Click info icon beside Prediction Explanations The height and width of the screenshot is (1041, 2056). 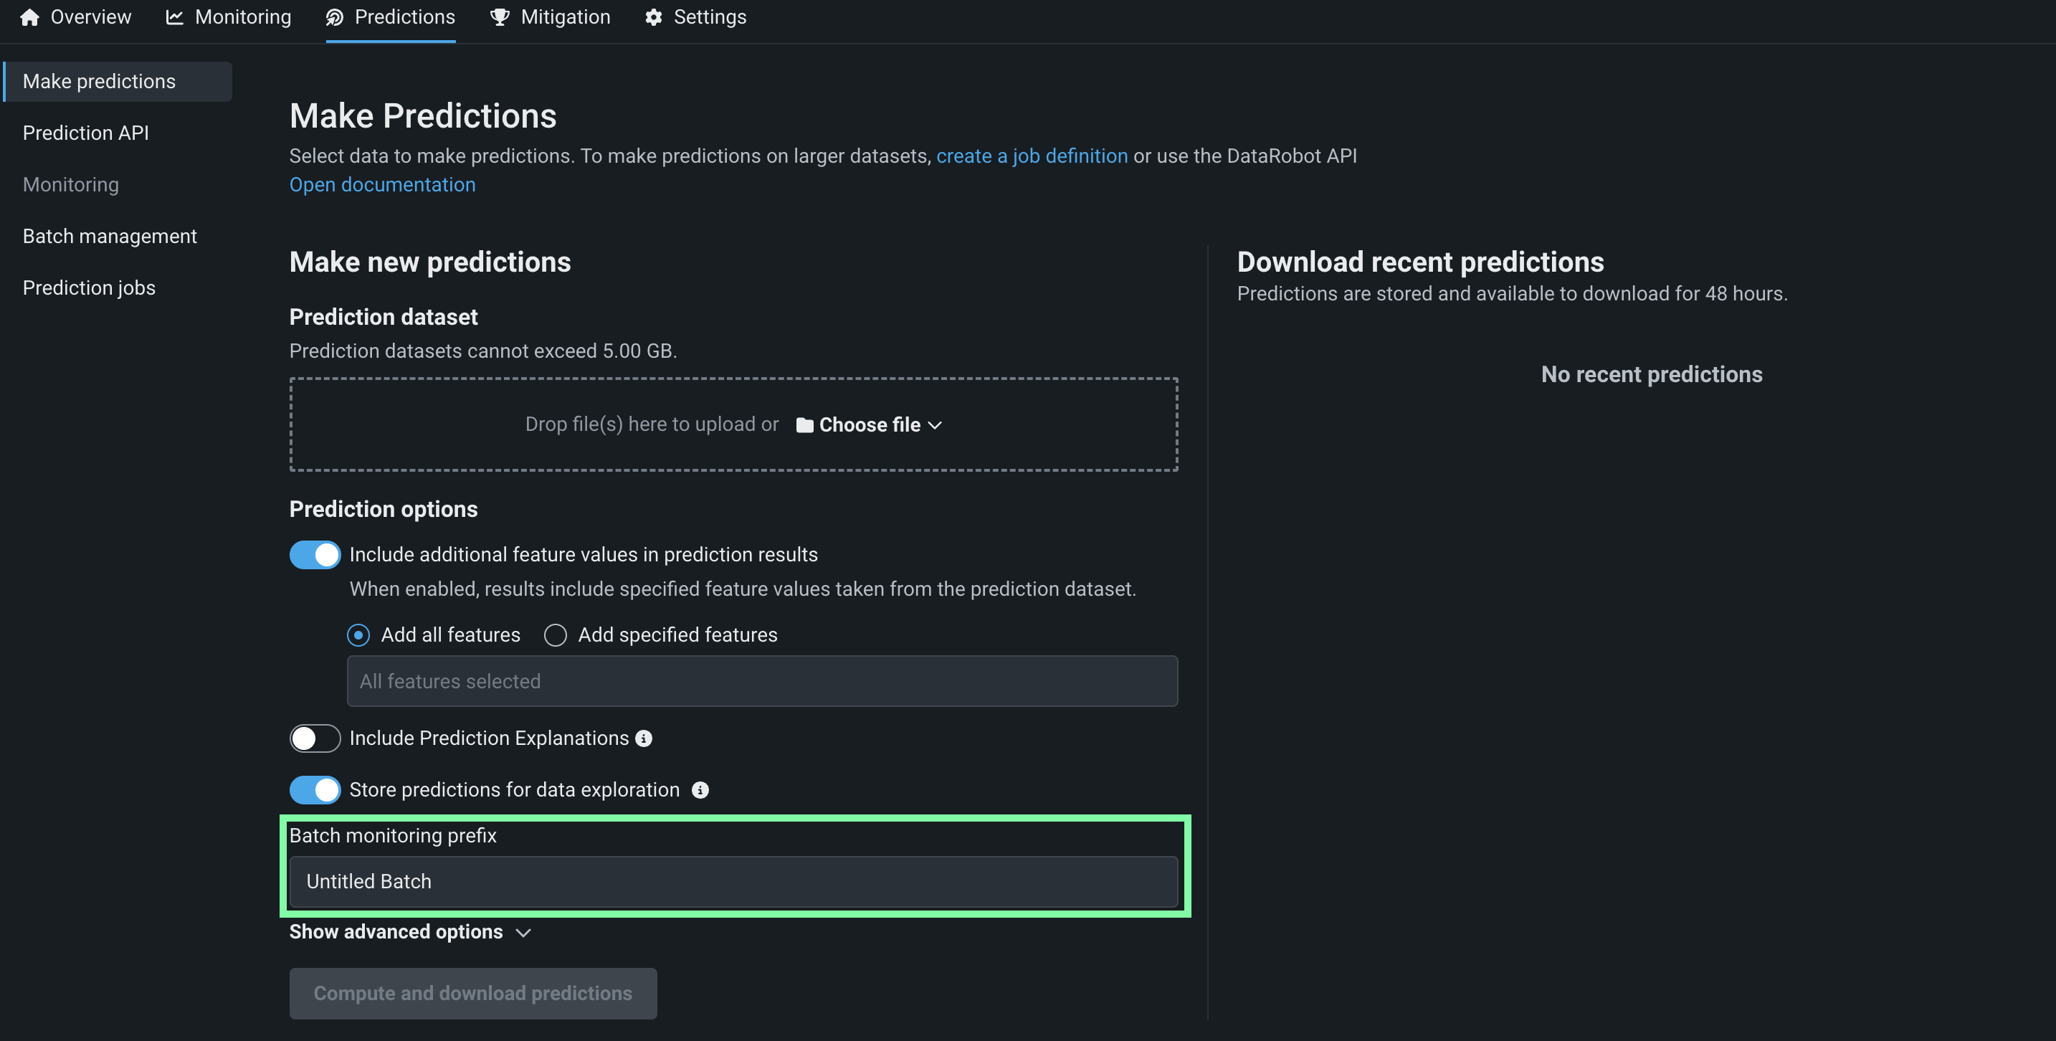643,738
